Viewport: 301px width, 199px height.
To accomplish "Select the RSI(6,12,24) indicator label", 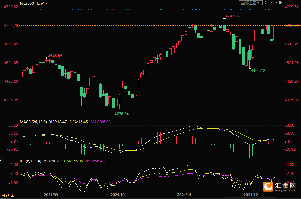I will tap(30, 161).
